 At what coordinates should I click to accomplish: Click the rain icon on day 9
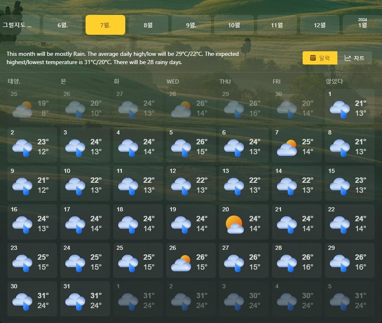22,186
